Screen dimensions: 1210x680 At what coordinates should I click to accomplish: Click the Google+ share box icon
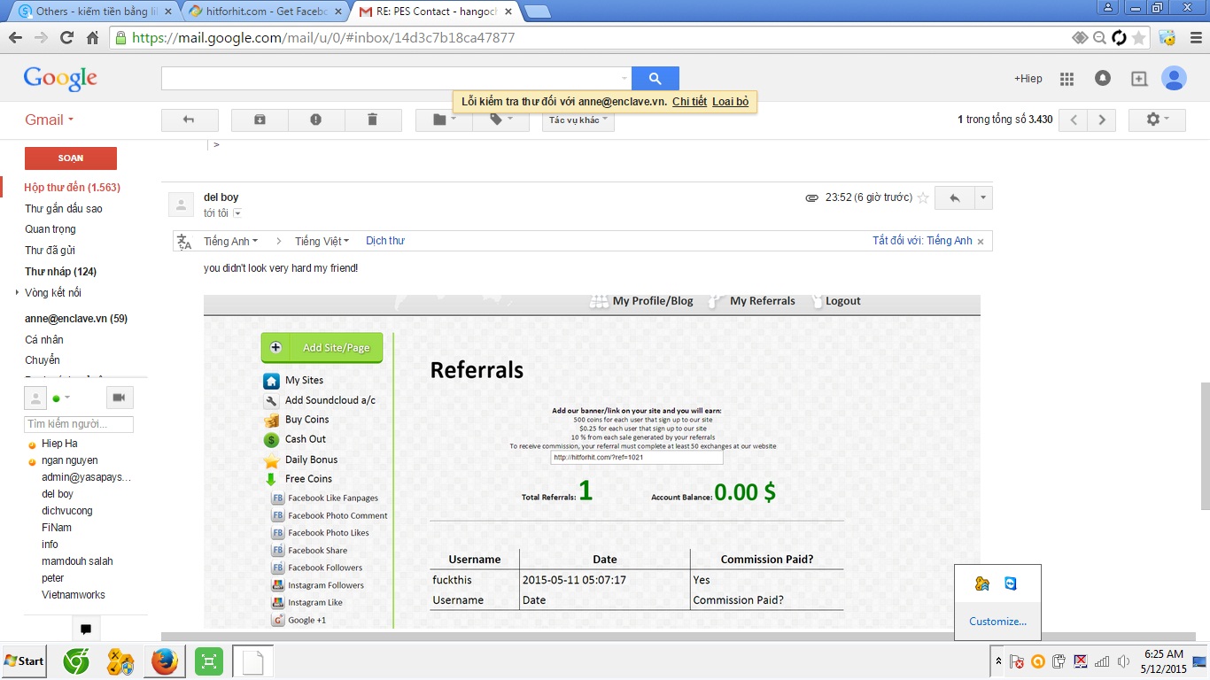(1139, 79)
